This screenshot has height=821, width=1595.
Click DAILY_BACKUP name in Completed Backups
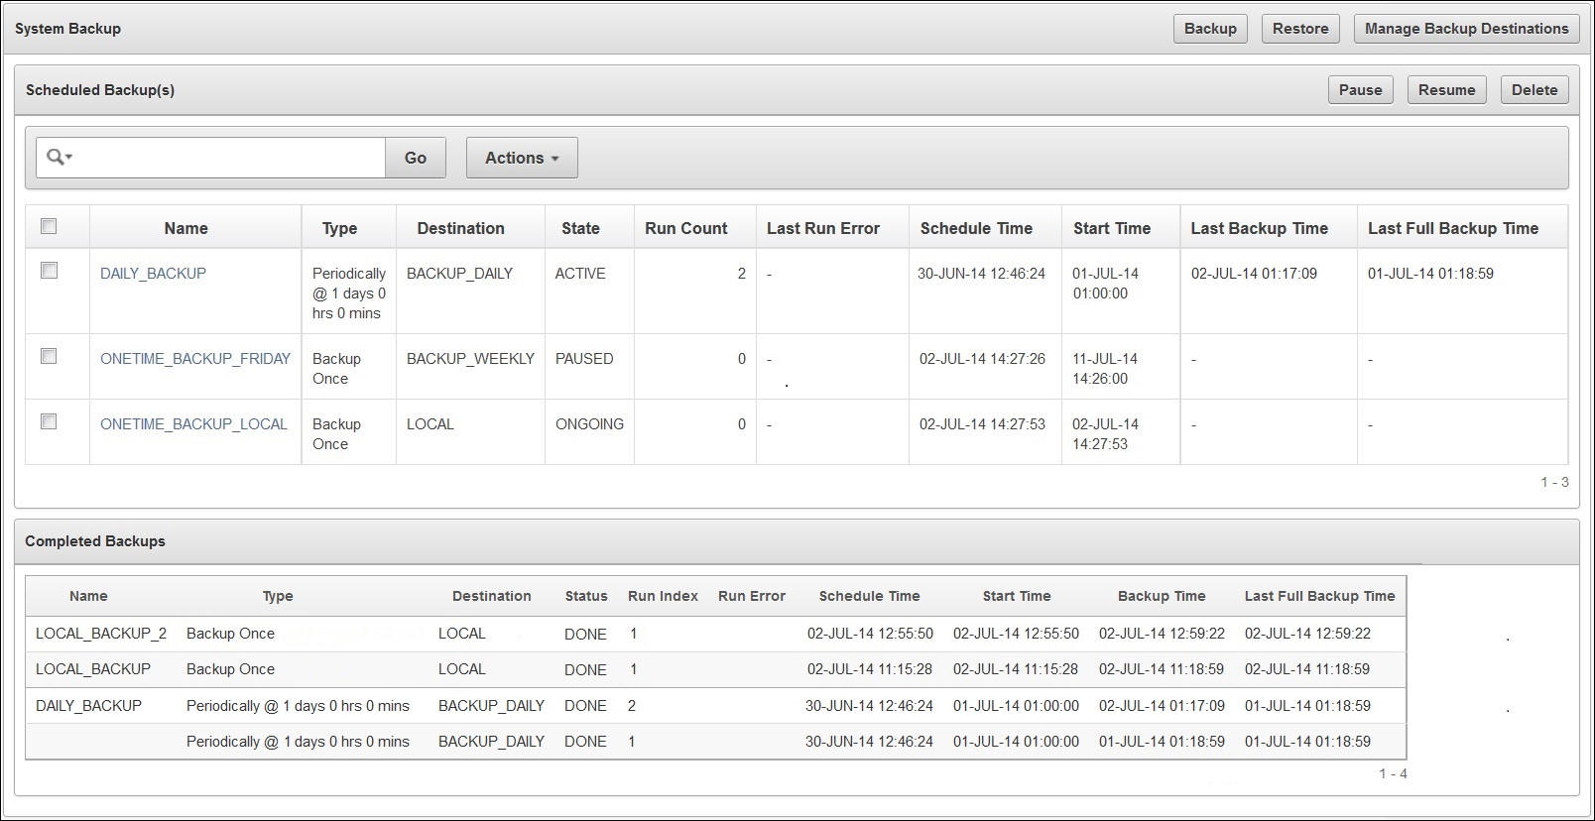(x=88, y=705)
